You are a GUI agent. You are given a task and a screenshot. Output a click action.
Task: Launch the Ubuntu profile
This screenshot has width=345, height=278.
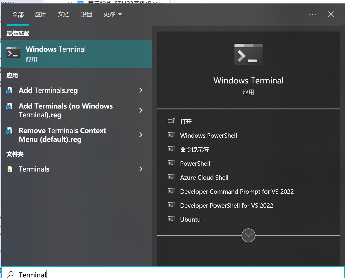pos(190,220)
